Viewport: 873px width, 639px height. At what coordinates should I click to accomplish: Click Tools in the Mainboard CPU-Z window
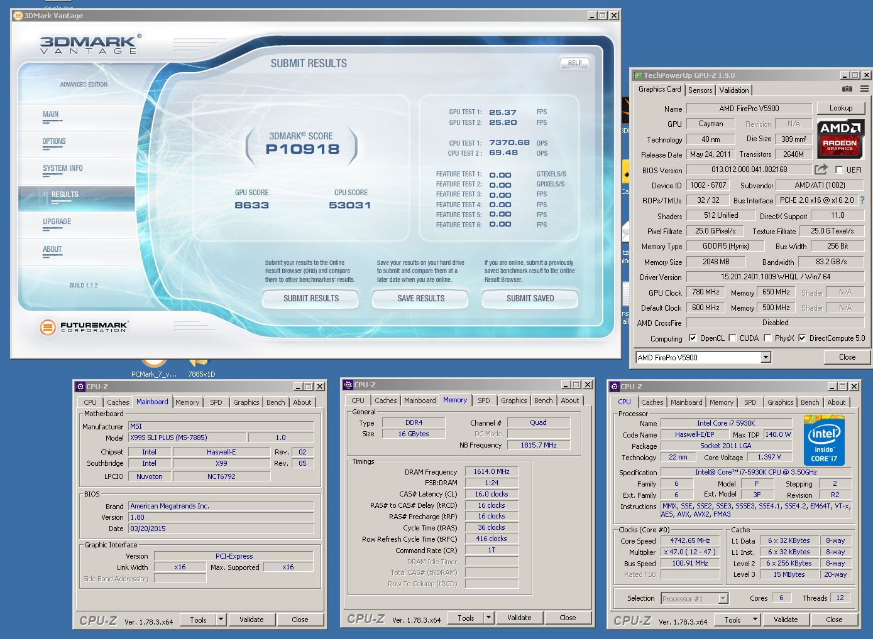(x=198, y=620)
